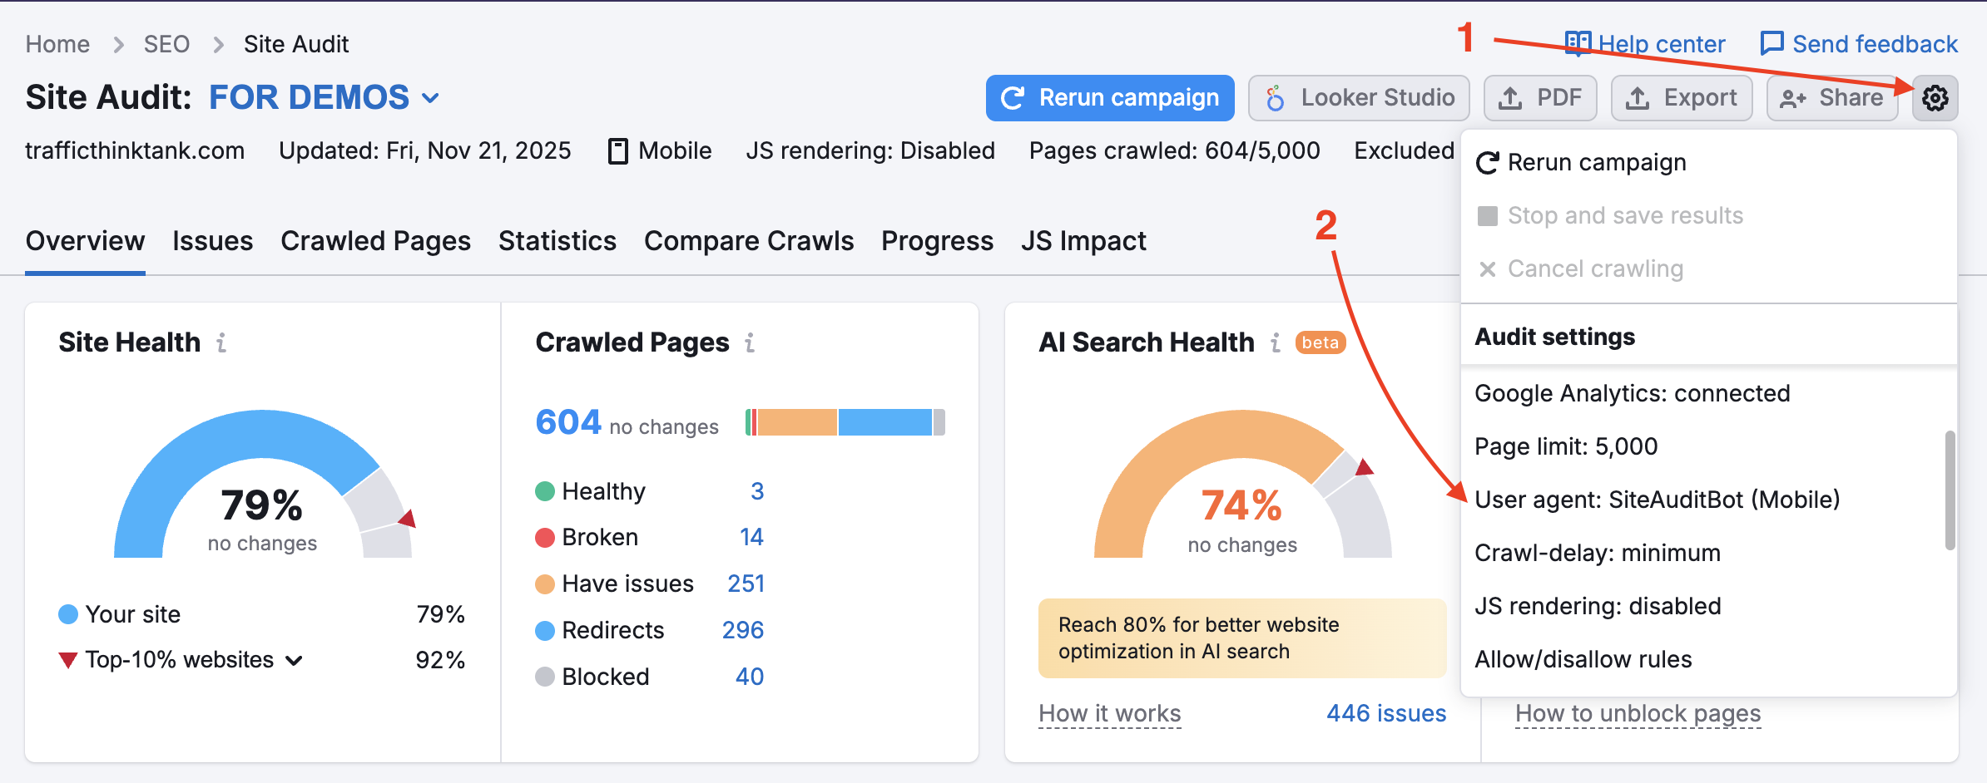Expand the Top-10% websites dropdown

294,661
